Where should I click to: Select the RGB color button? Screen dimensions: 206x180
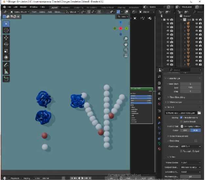(x=195, y=130)
